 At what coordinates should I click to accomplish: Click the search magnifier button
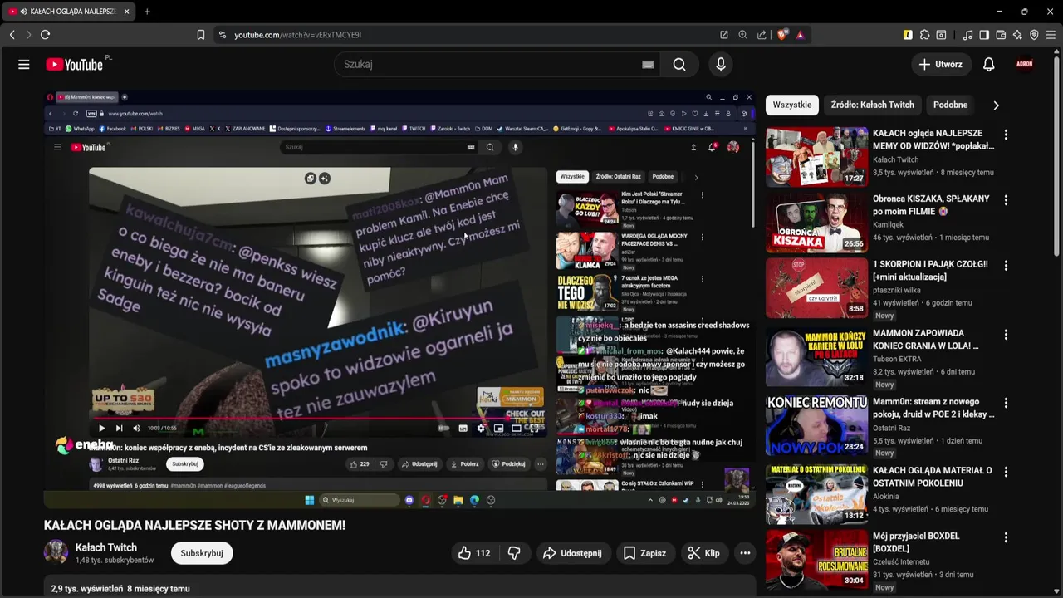(679, 64)
